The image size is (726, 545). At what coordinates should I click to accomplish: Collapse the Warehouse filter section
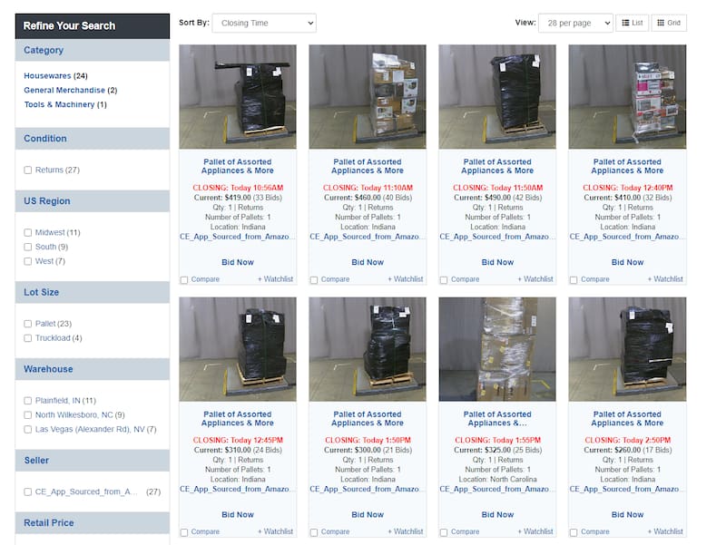click(93, 369)
